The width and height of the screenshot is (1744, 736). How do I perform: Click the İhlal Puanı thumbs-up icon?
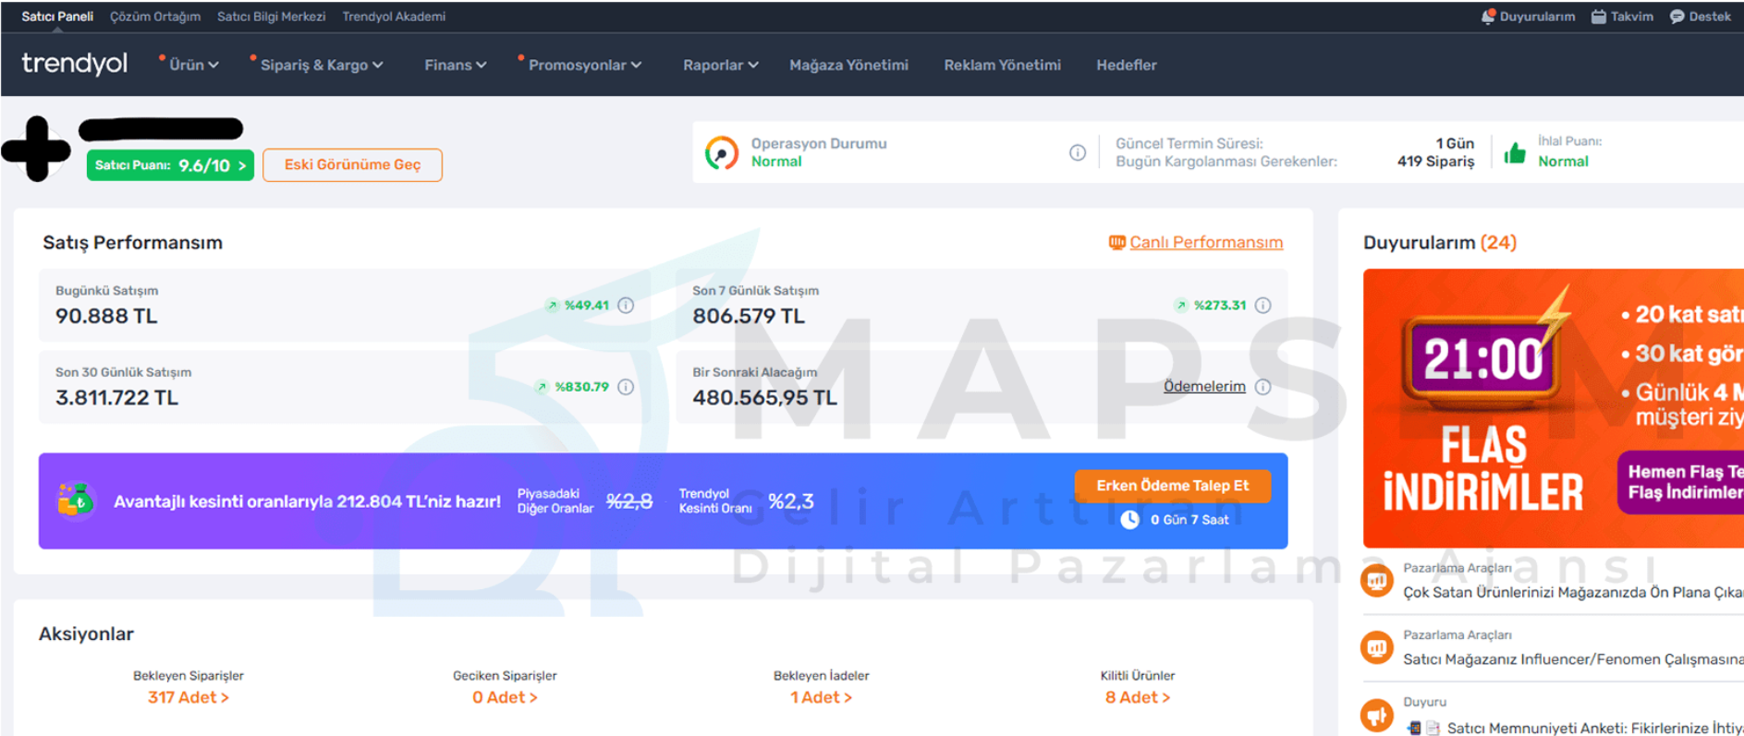1514,151
